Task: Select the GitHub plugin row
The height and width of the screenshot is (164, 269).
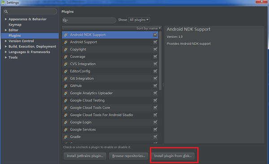Action: [x=110, y=86]
